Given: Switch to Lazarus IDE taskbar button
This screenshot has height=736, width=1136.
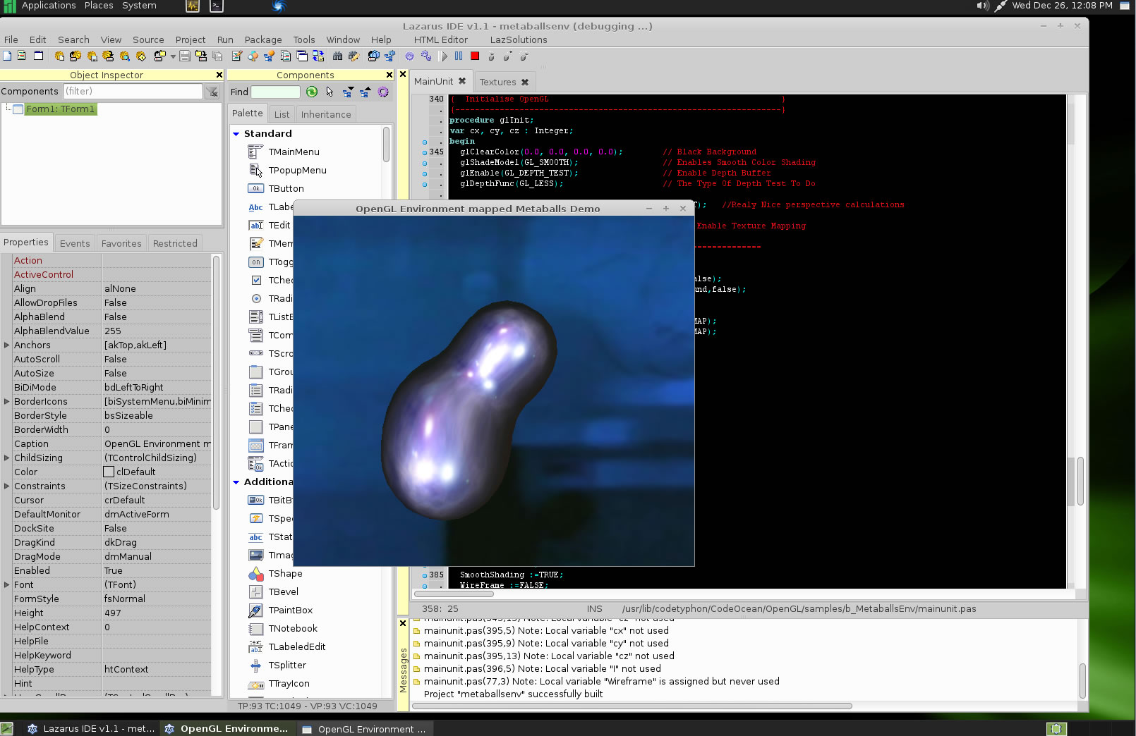Looking at the screenshot, I should (91, 728).
